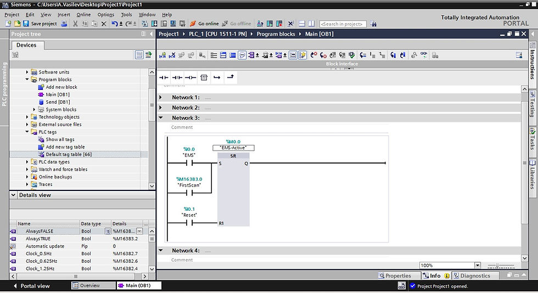Click the monitoring on/off glasses icon
This screenshot has height=293, width=538.
point(424,55)
